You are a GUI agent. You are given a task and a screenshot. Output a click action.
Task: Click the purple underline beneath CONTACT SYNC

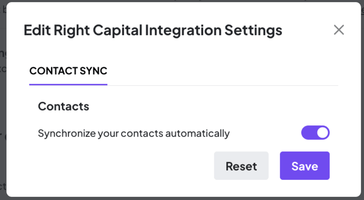click(68, 84)
